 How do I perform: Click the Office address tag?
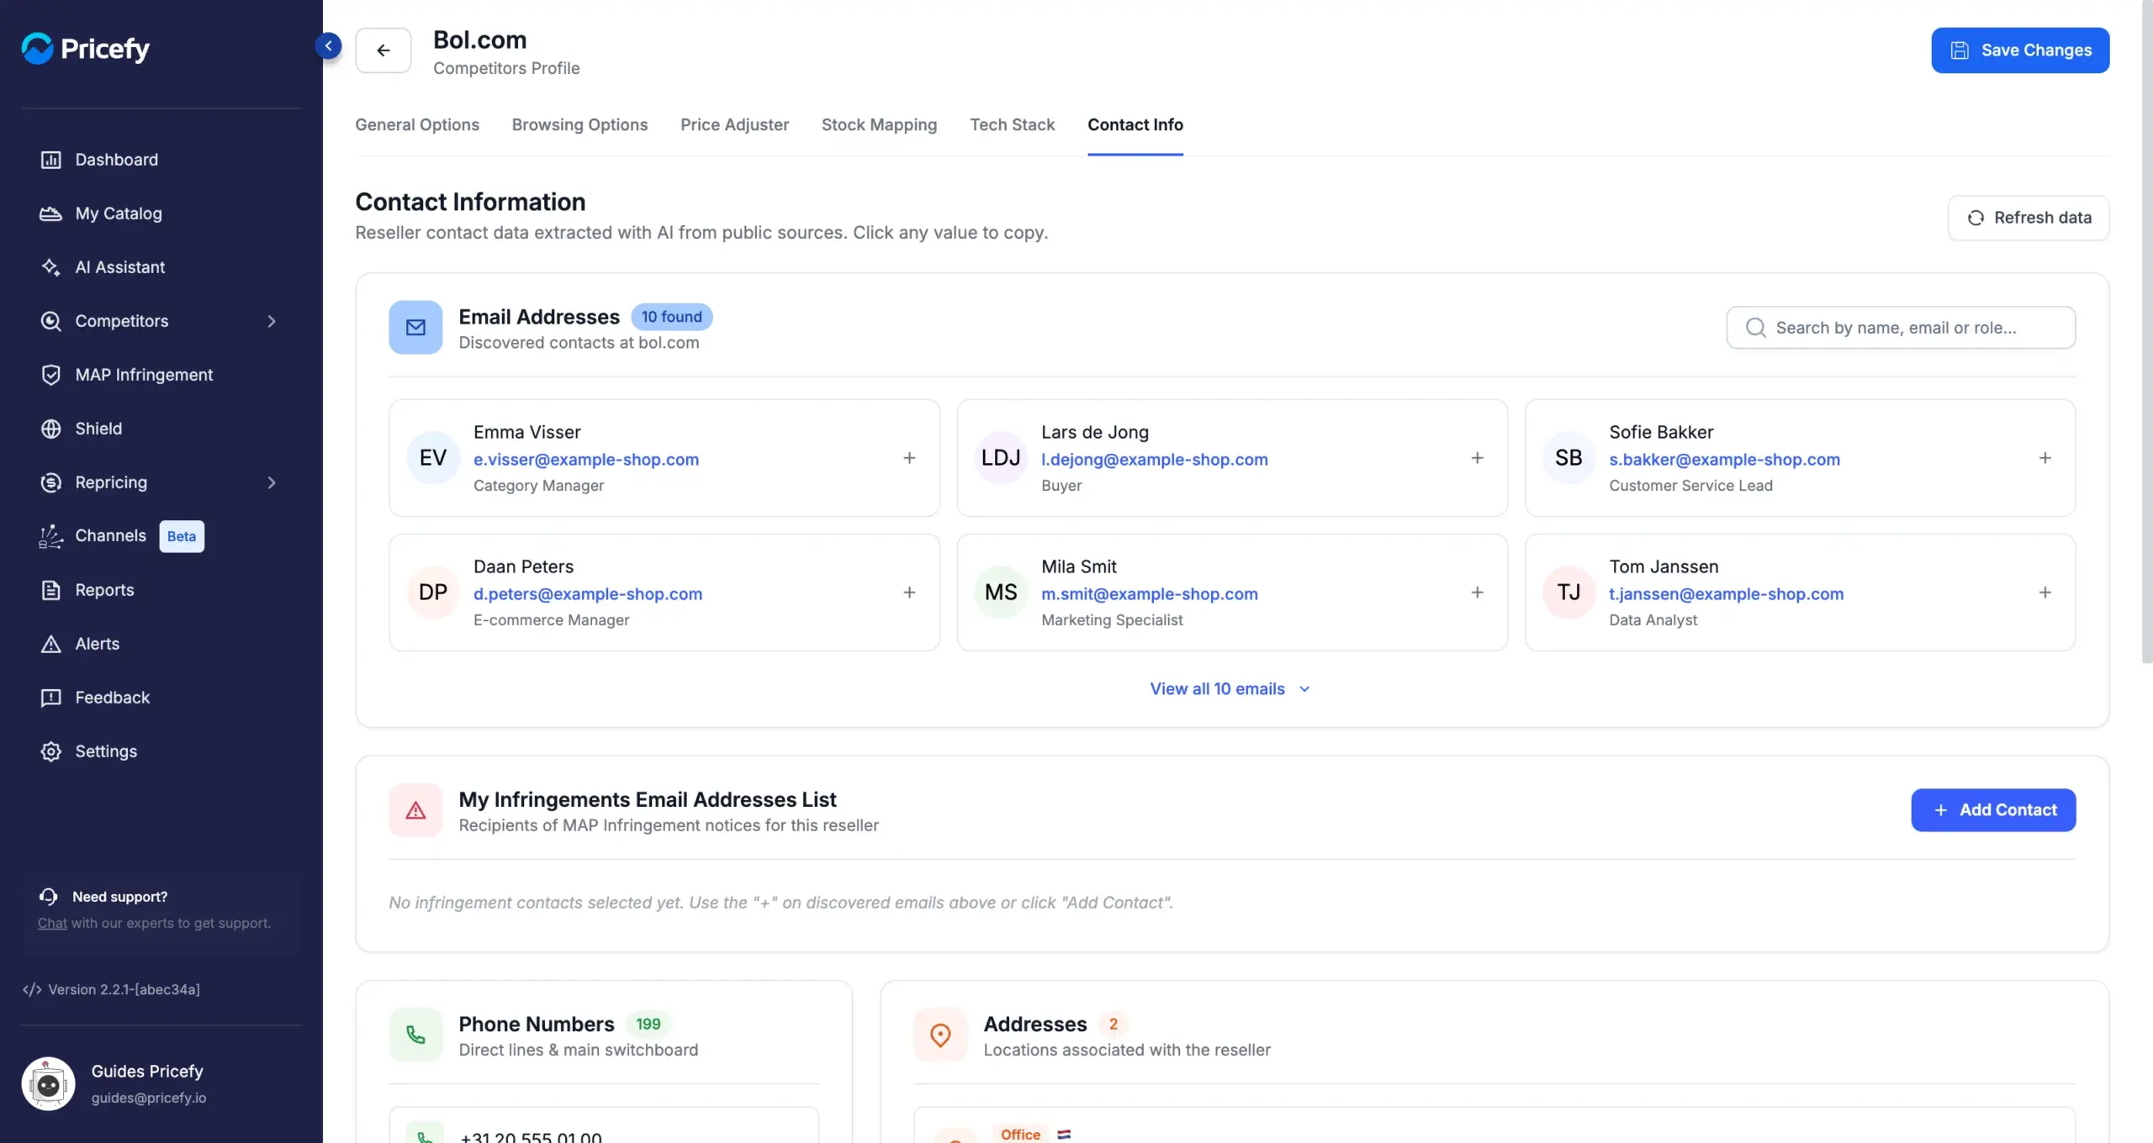tap(1020, 1134)
